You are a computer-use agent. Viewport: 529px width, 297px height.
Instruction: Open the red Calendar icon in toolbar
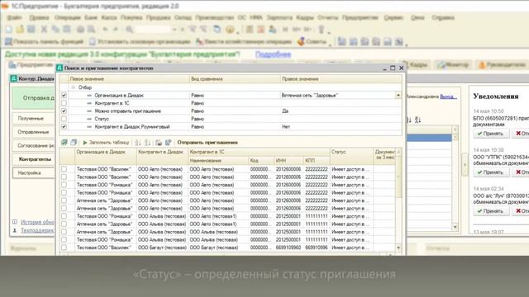coord(261,30)
